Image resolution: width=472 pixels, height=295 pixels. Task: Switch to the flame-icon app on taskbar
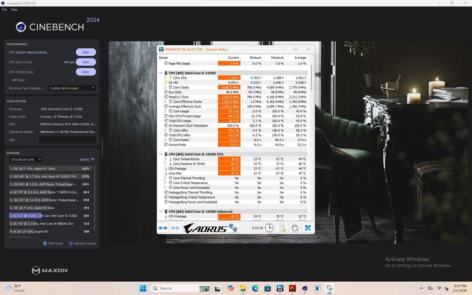coord(292,288)
